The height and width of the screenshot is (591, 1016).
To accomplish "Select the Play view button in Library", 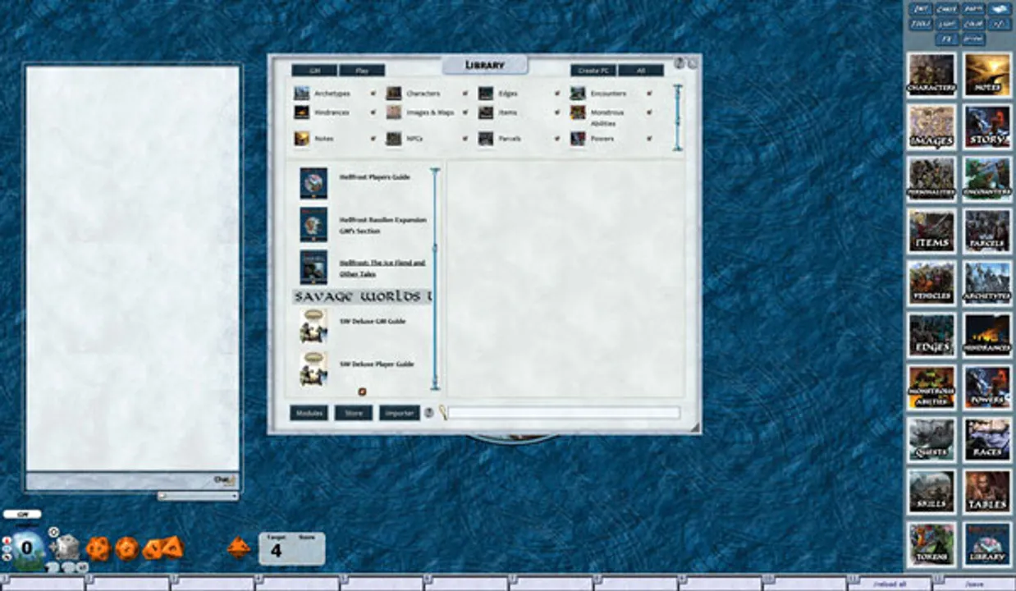I will (x=362, y=71).
